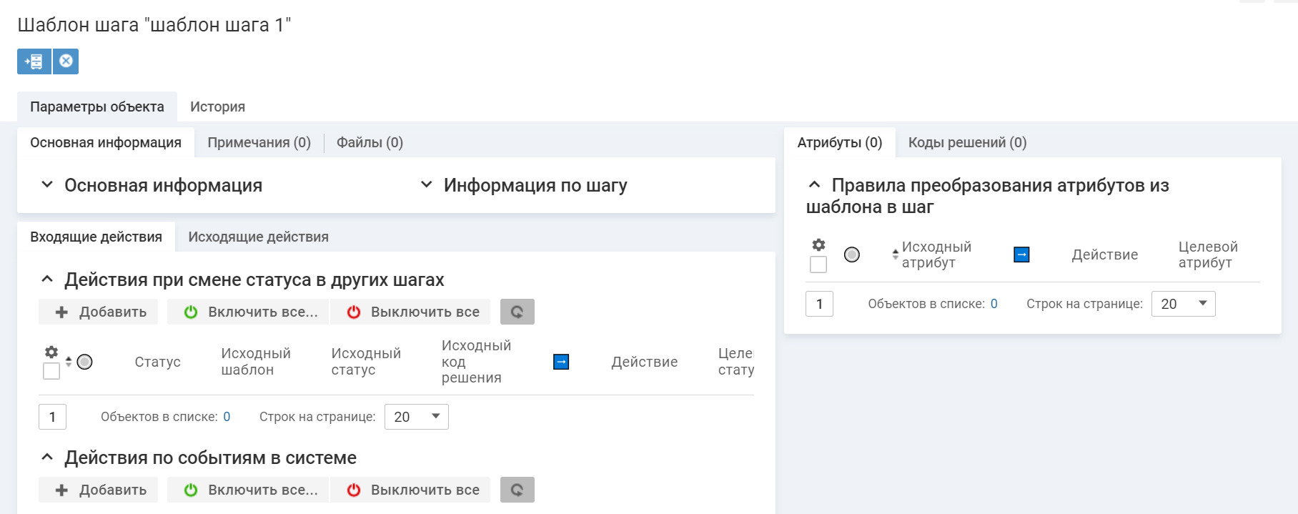Click page number 1 box in status actions table
Image resolution: width=1298 pixels, height=514 pixels.
(52, 417)
